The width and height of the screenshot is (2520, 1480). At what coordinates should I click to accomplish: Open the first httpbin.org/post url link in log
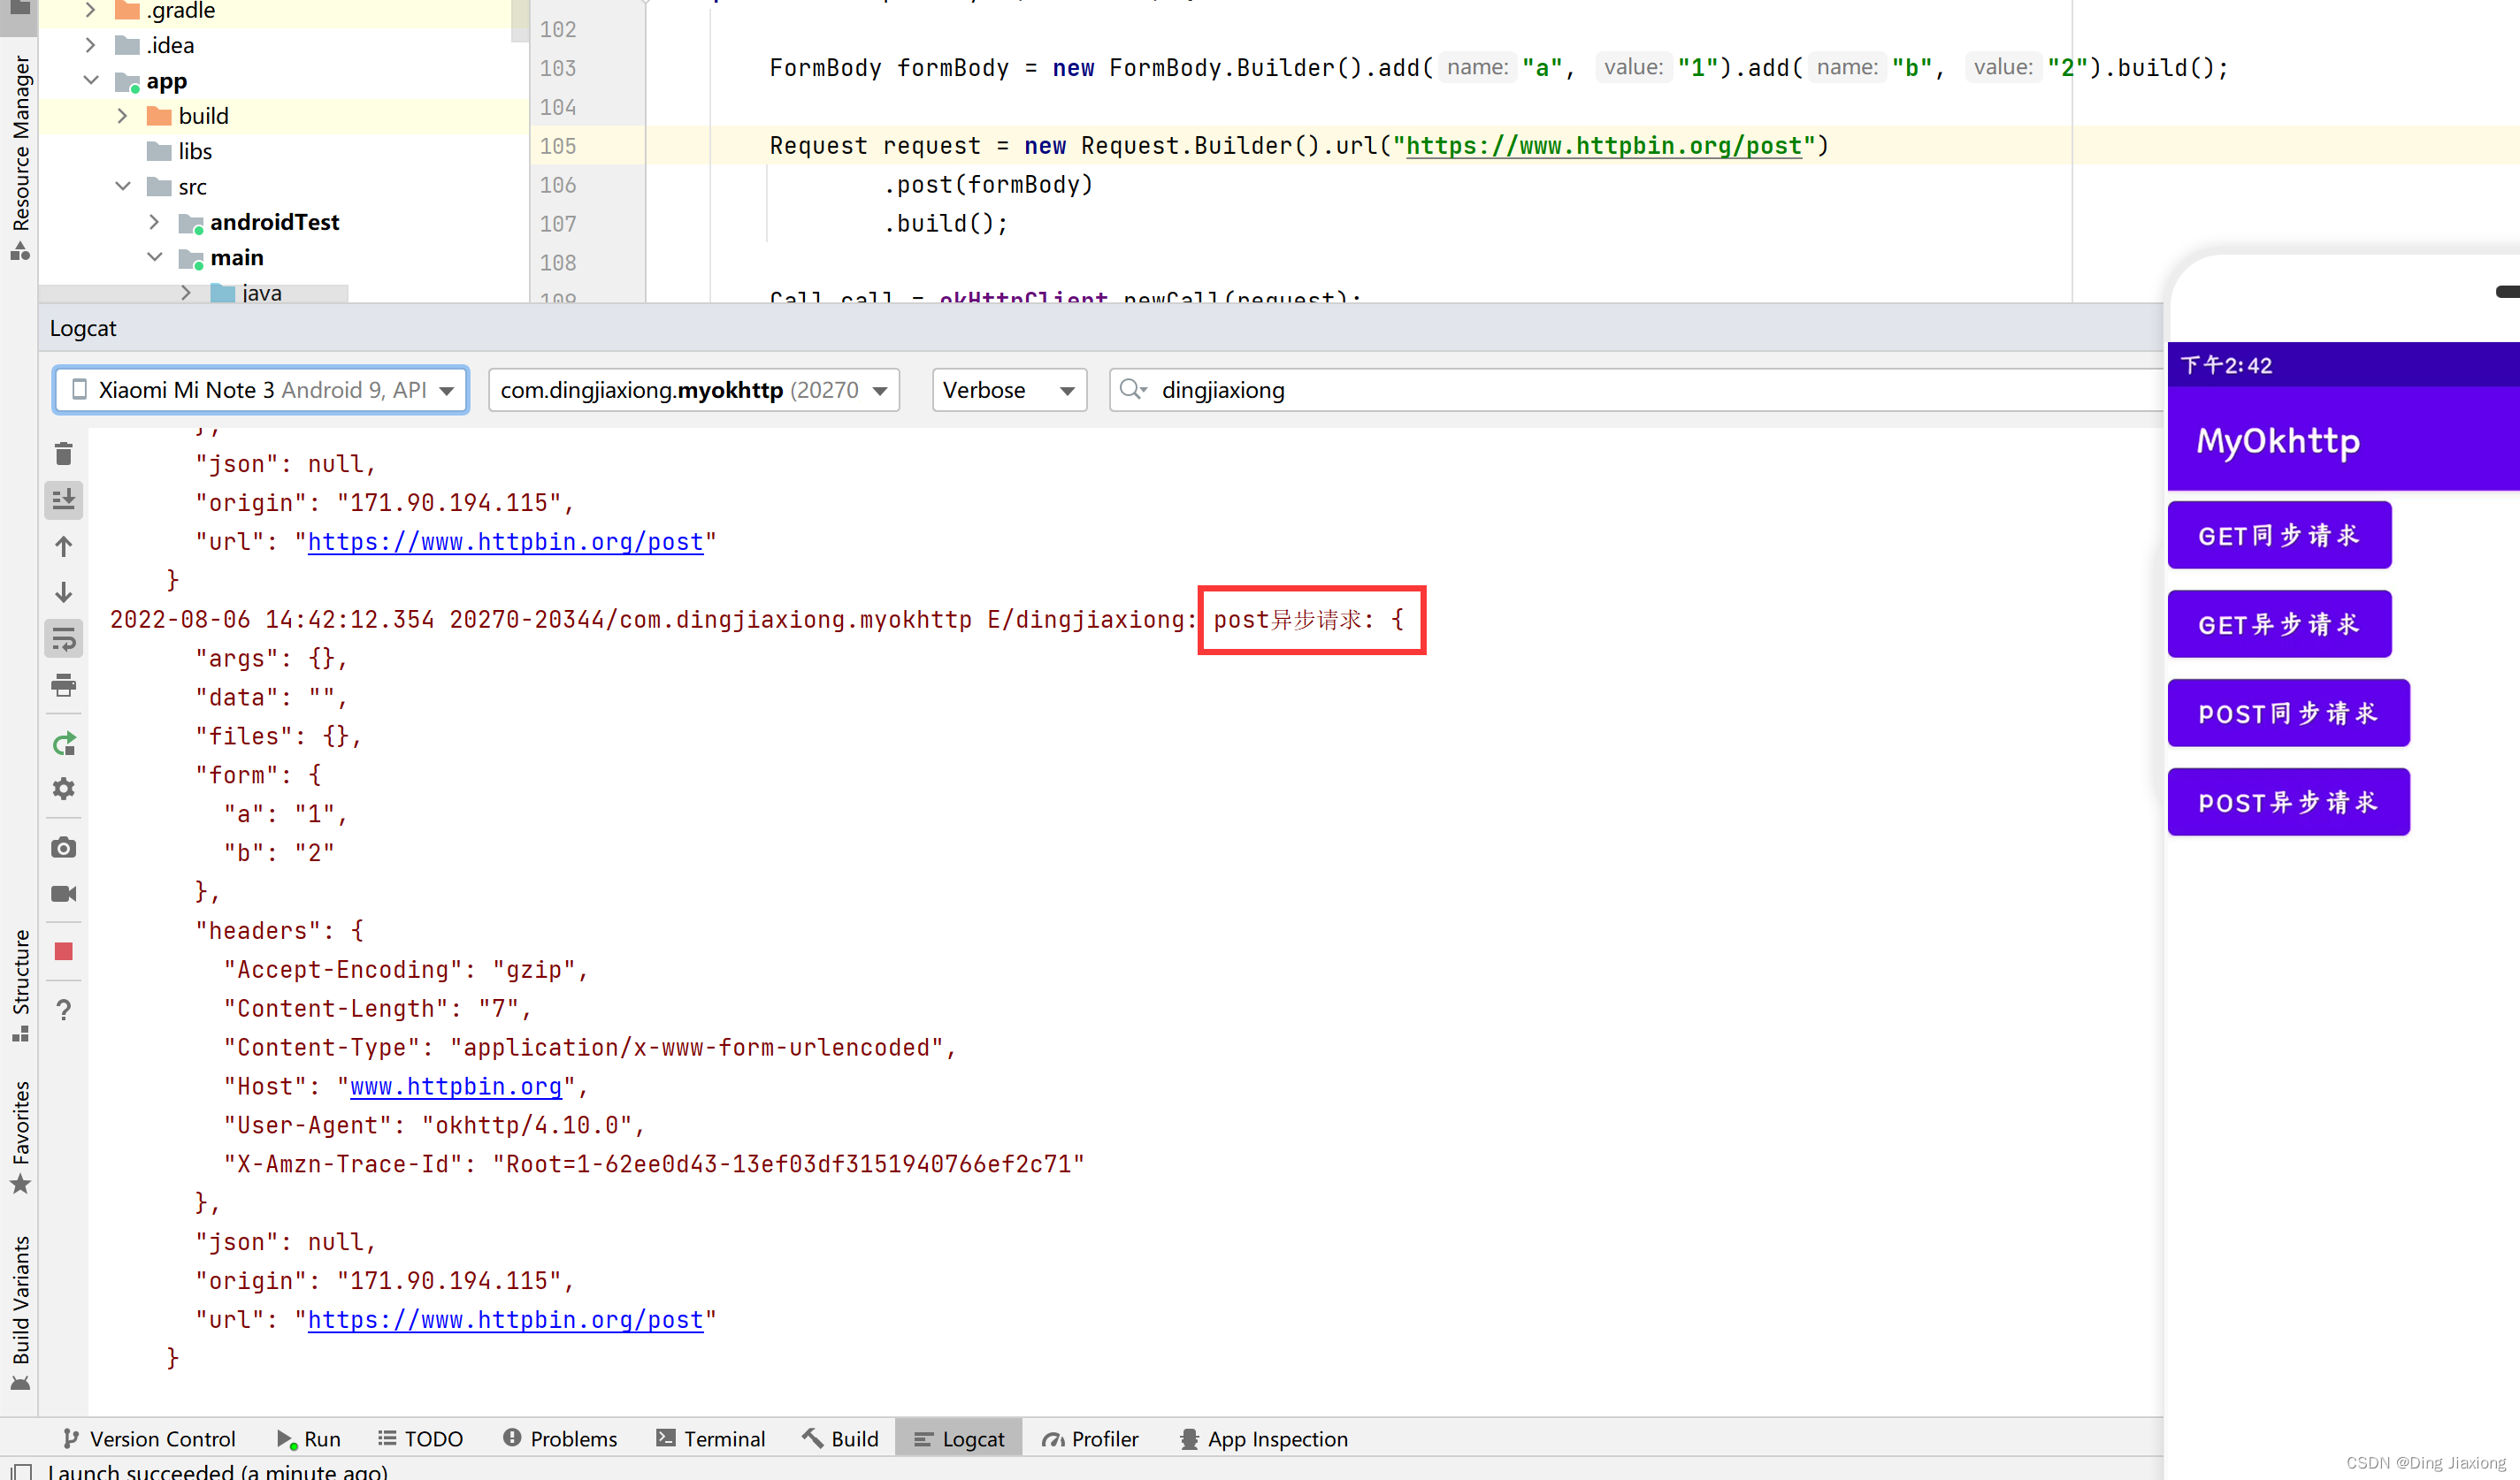tap(505, 542)
